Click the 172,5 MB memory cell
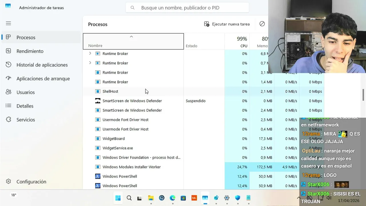 [262, 167]
